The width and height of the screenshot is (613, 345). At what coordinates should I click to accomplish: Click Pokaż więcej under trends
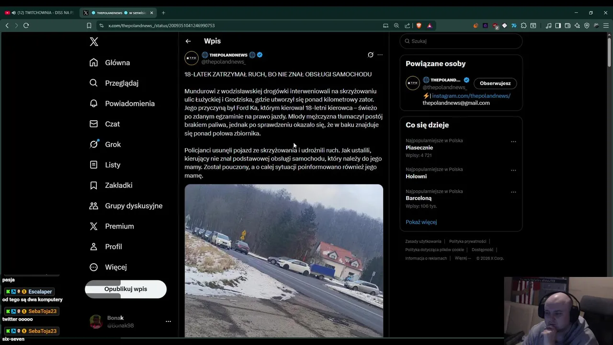point(421,222)
